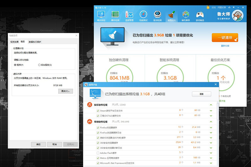Collapse the 娱乐软件垃圾 group

pos(211,105)
